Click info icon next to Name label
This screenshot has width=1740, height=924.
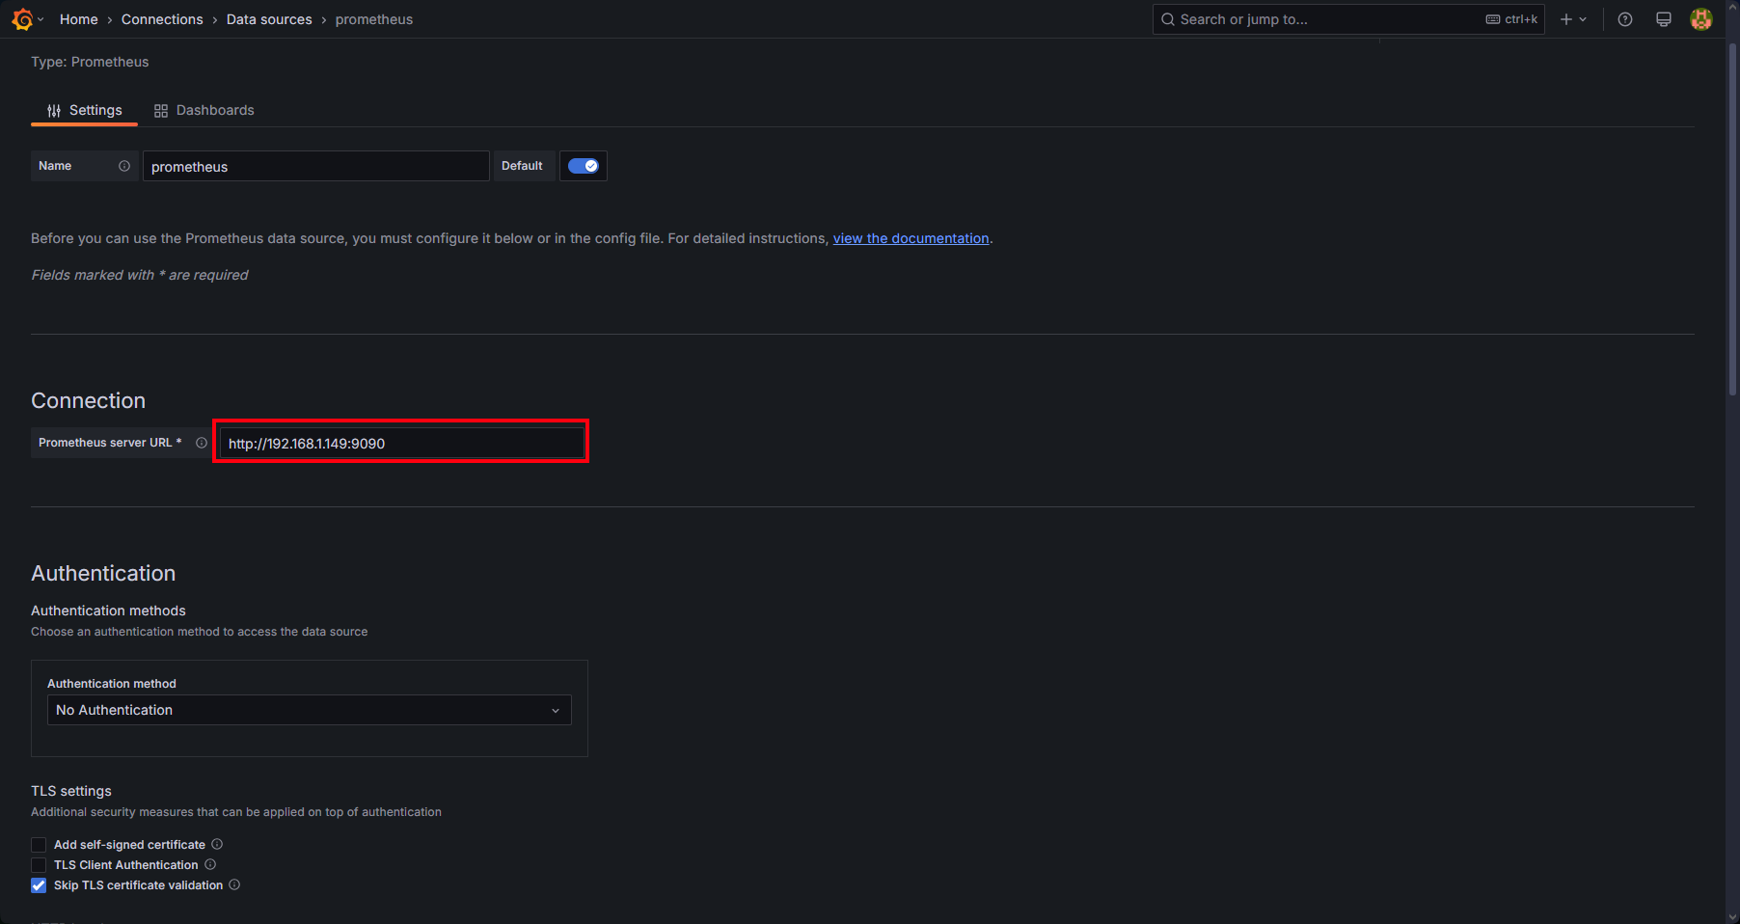pyautogui.click(x=124, y=166)
